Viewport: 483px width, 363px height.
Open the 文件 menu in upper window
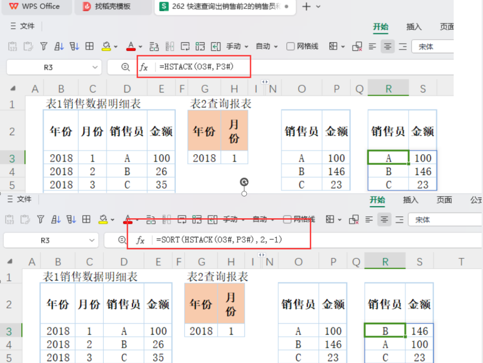[x=22, y=26]
